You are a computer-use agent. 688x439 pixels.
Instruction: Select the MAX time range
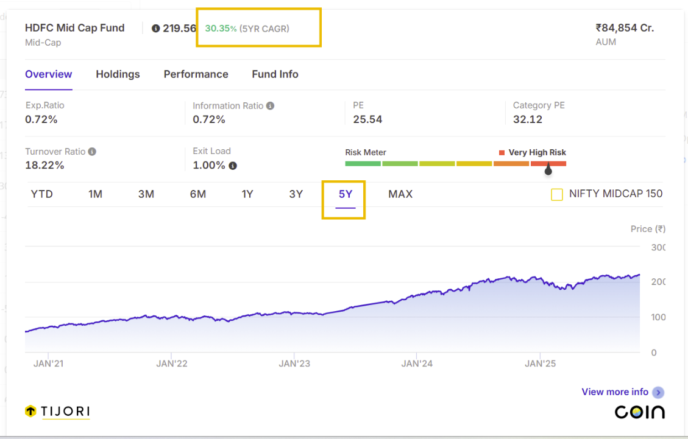pyautogui.click(x=400, y=194)
